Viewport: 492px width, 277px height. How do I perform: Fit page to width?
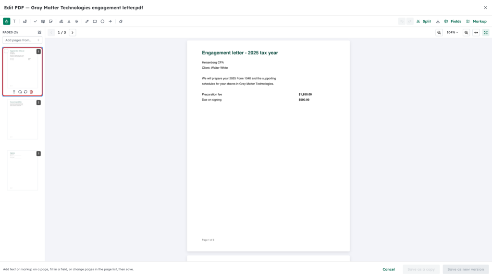point(476,32)
